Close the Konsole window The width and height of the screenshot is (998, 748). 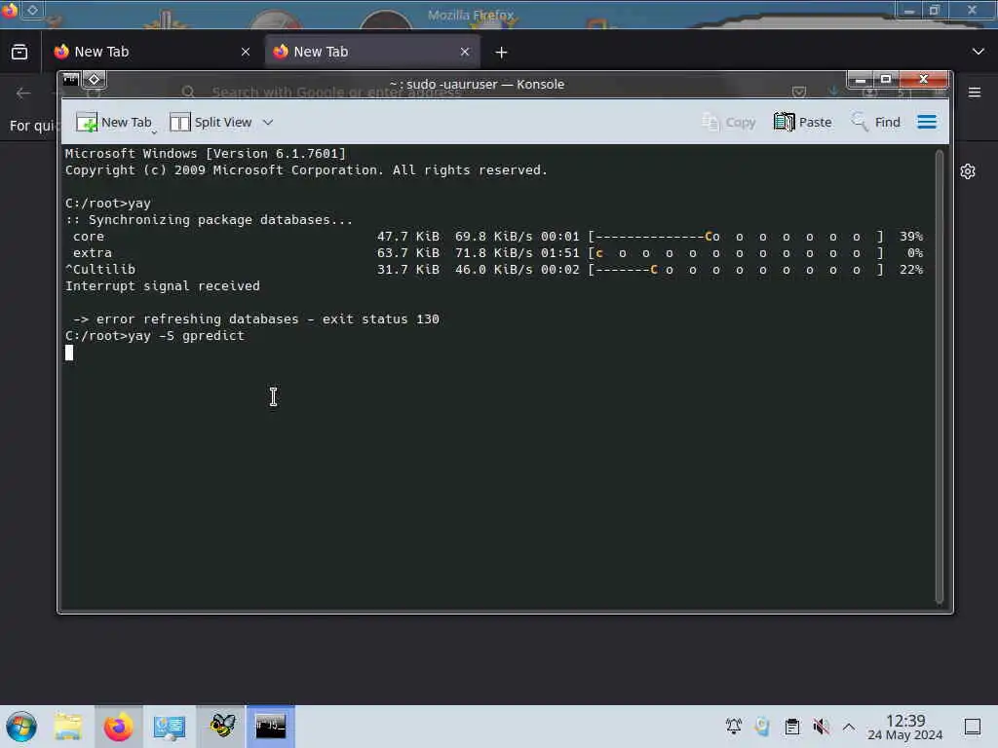[924, 80]
